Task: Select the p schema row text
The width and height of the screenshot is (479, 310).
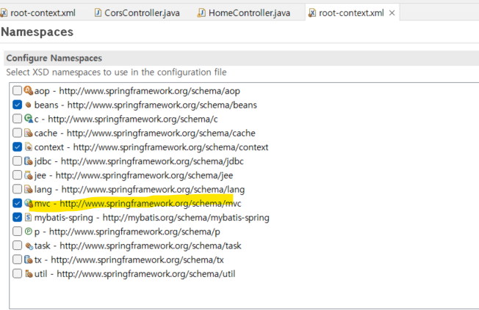Action: point(127,232)
